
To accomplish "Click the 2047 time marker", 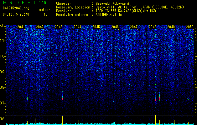I will (x=134, y=27).
